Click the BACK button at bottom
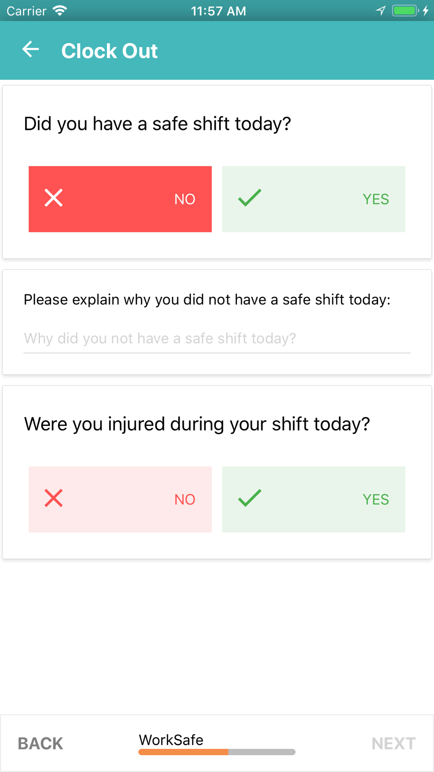434x772 pixels. pyautogui.click(x=40, y=744)
